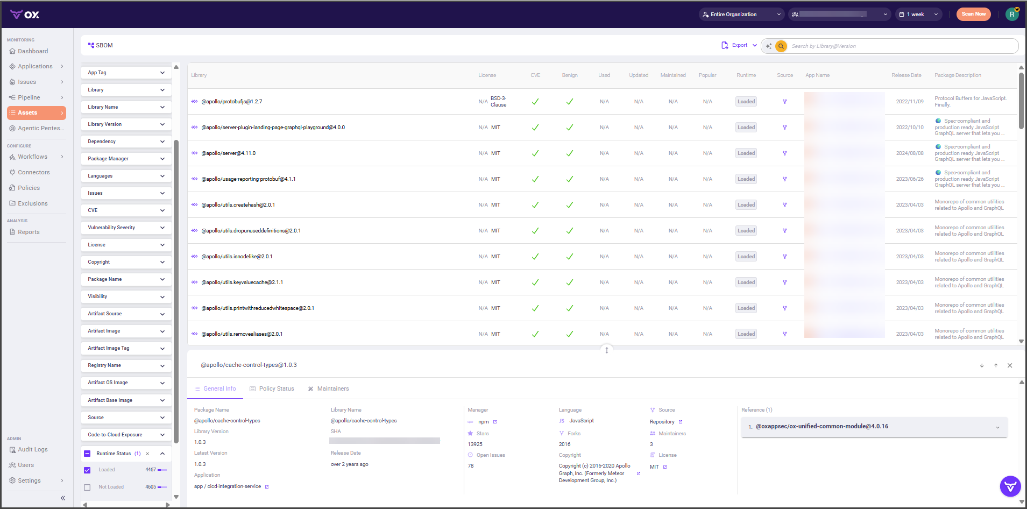This screenshot has width=1027, height=509.
Task: Open external link icon beside npm manager
Action: tap(495, 422)
